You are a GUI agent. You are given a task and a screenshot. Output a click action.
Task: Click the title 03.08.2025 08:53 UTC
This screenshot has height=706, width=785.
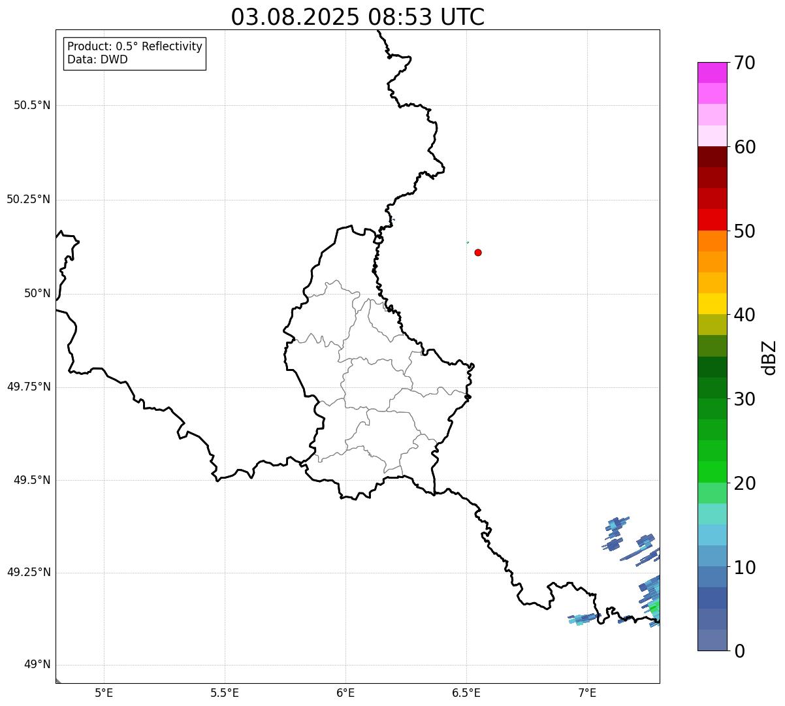tap(358, 17)
